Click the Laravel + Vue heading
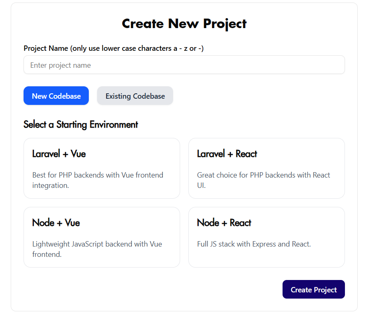This screenshot has width=366, height=325. coord(59,154)
